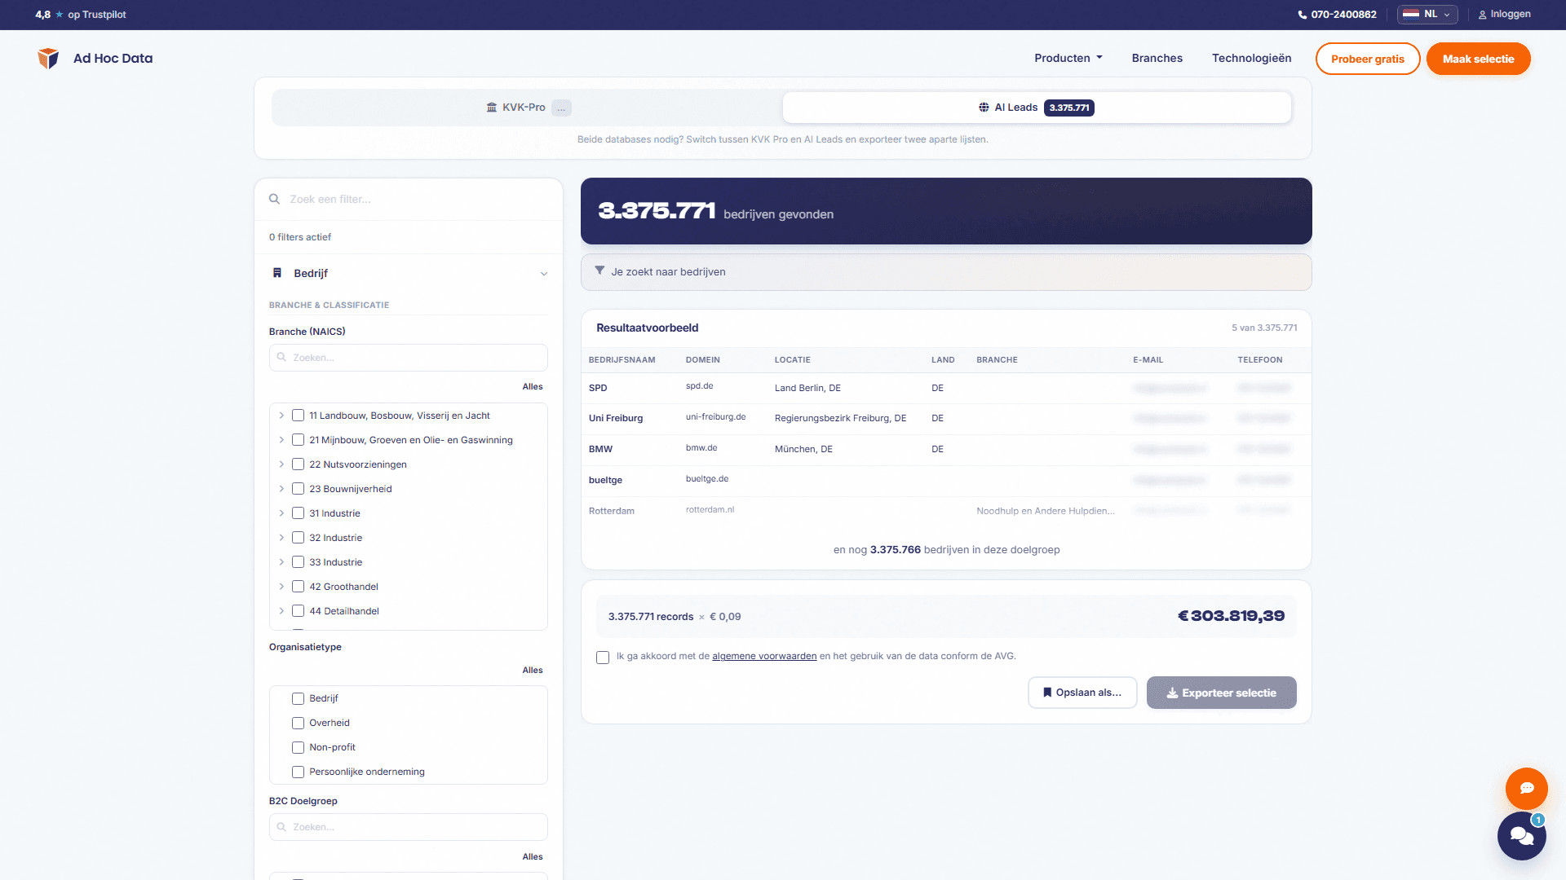Click the bank icon on KVK-Pro

click(x=492, y=108)
